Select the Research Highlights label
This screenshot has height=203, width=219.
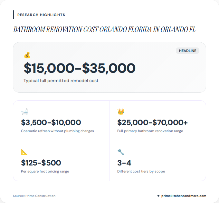point(41,15)
